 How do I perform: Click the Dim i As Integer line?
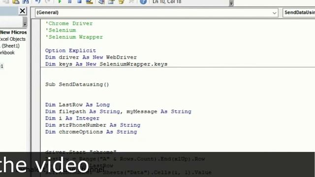[x=72, y=118]
